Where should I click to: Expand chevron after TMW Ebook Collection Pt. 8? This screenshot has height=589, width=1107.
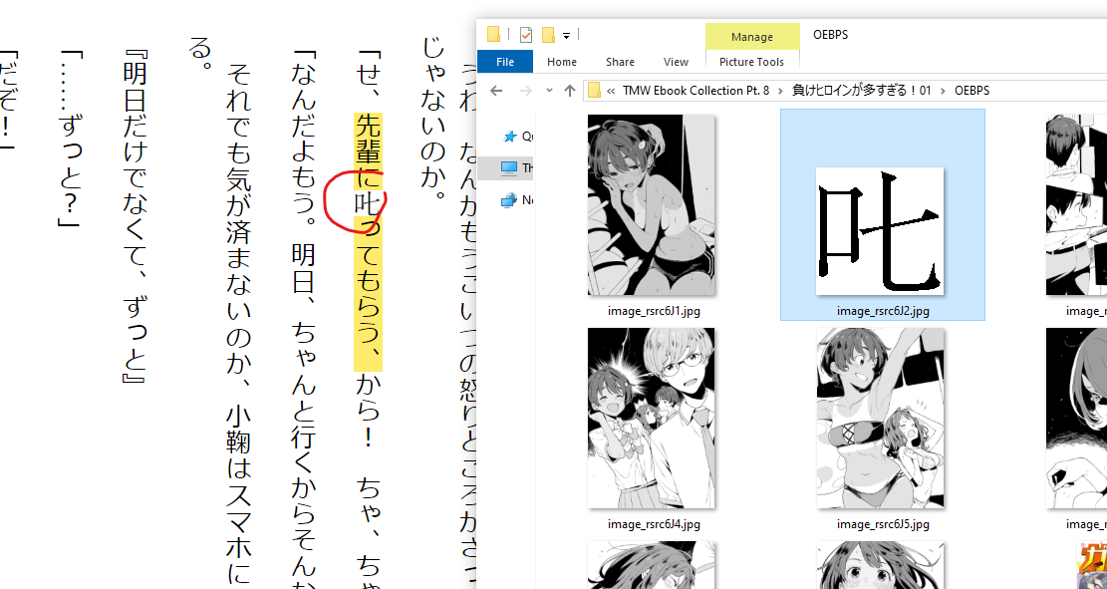tap(781, 91)
